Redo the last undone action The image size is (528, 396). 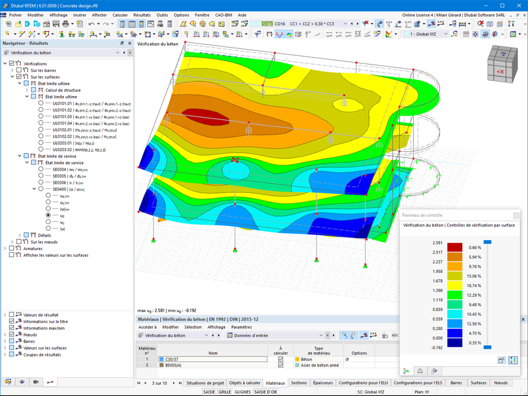click(106, 24)
